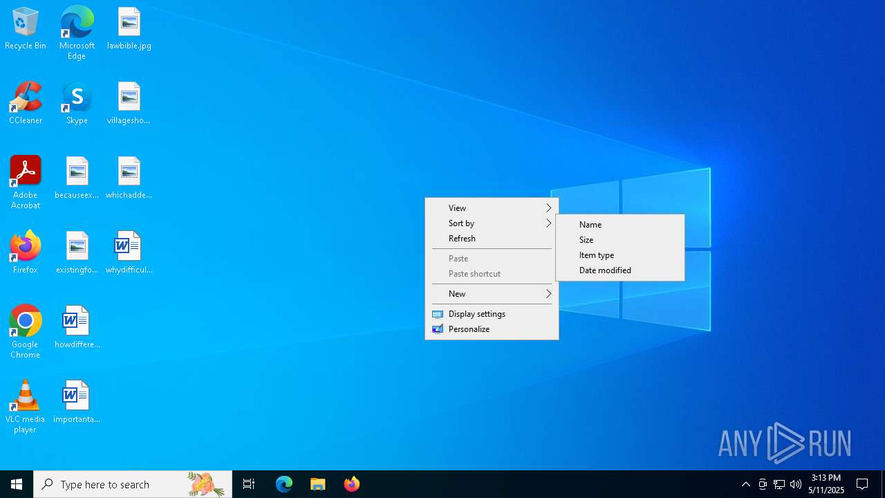
Task: Open the clock and date flyout
Action: [x=826, y=484]
